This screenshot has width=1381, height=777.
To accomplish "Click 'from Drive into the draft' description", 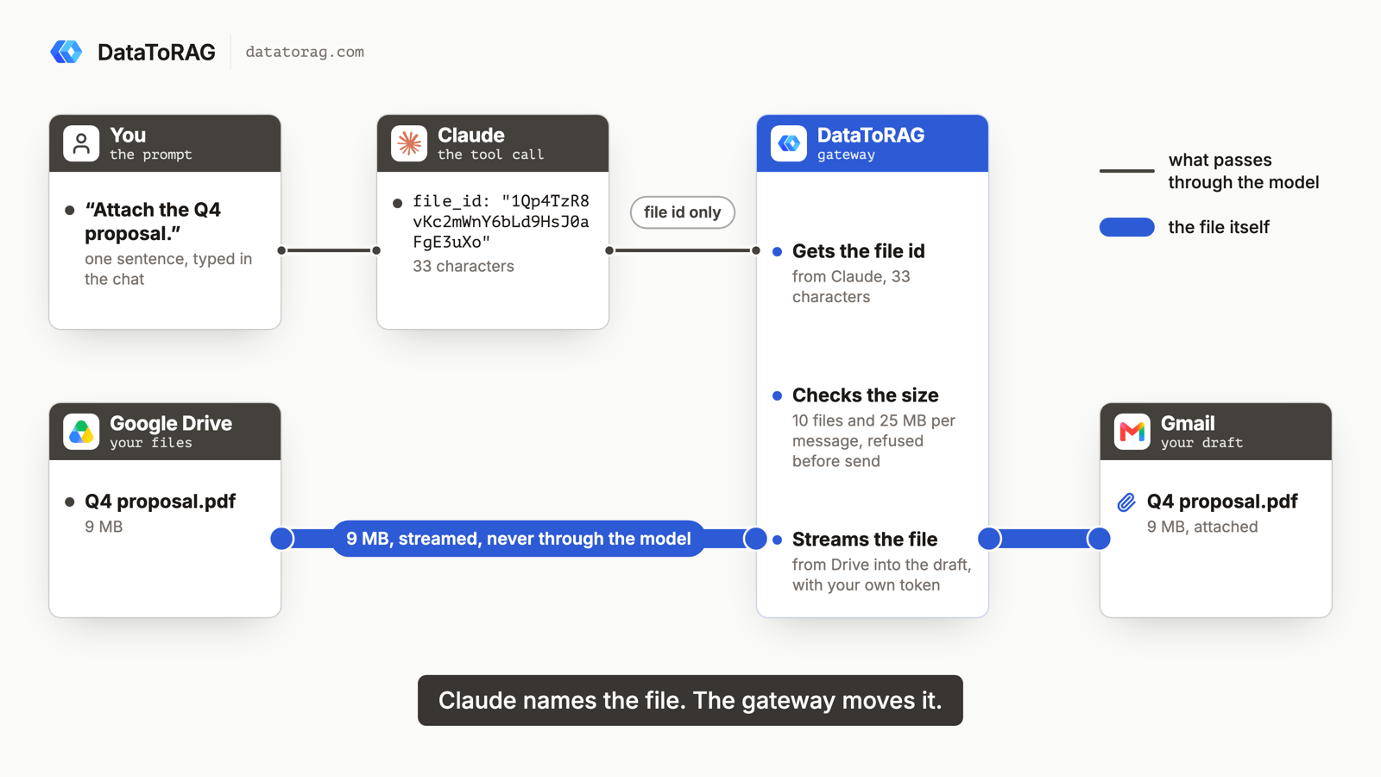I will (882, 575).
